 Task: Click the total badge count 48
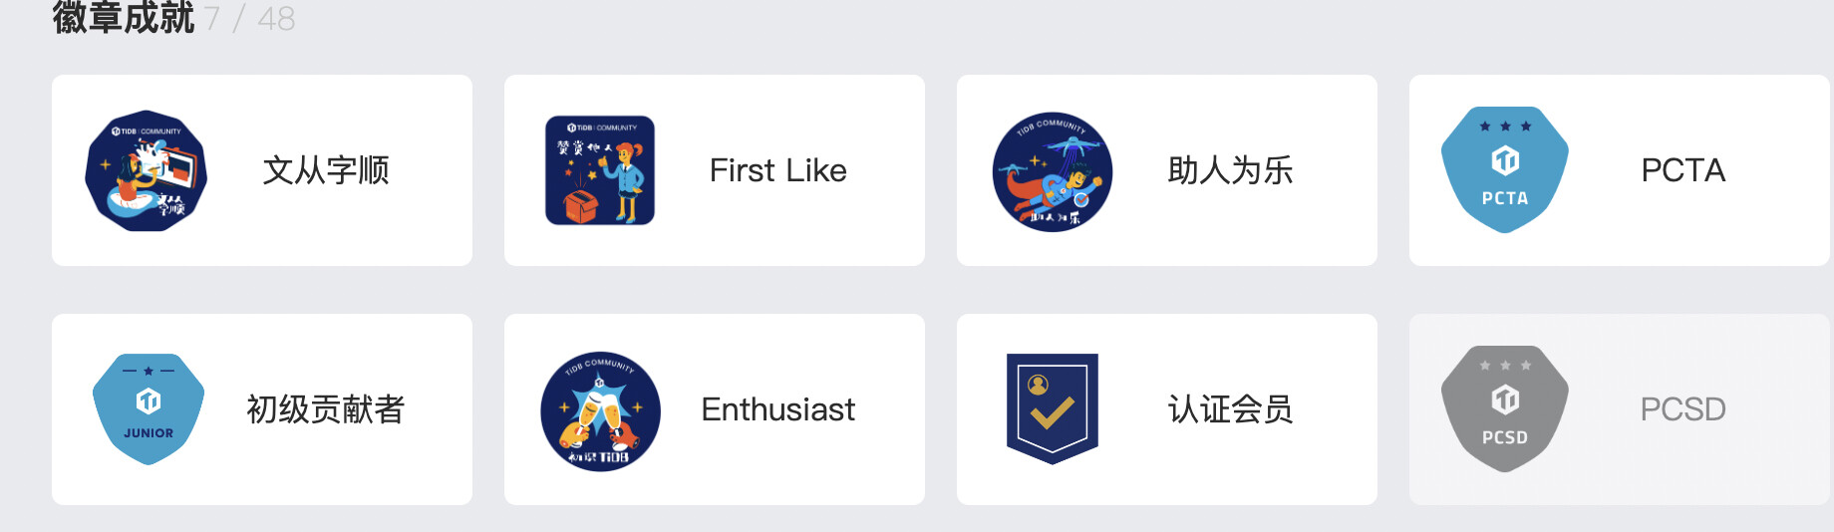276,19
